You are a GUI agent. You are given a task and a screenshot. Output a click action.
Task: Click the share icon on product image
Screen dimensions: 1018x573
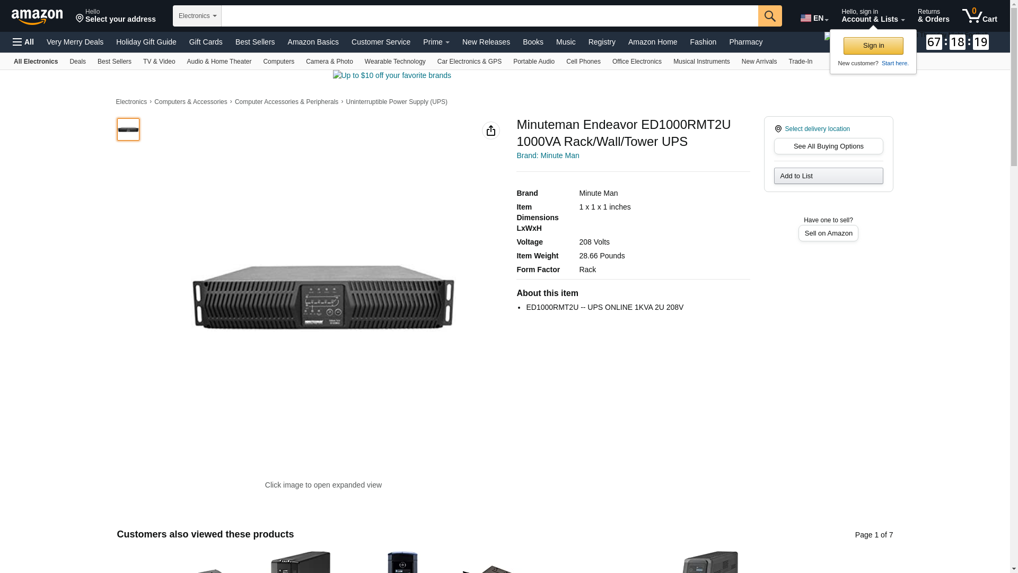(x=490, y=131)
